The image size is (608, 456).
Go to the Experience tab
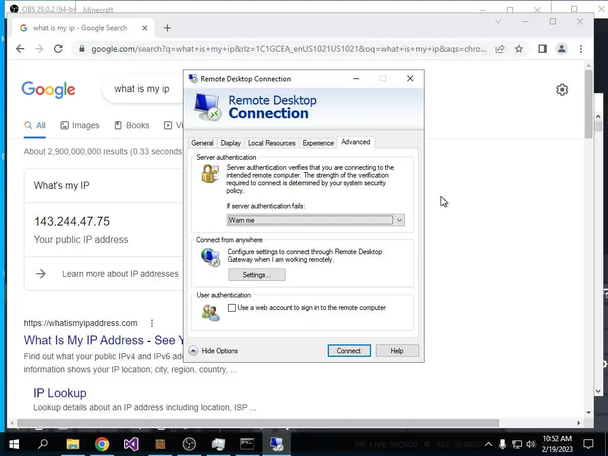(318, 143)
